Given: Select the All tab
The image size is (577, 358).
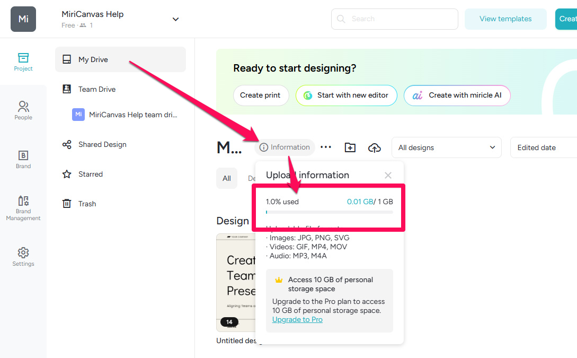Looking at the screenshot, I should click(x=227, y=178).
